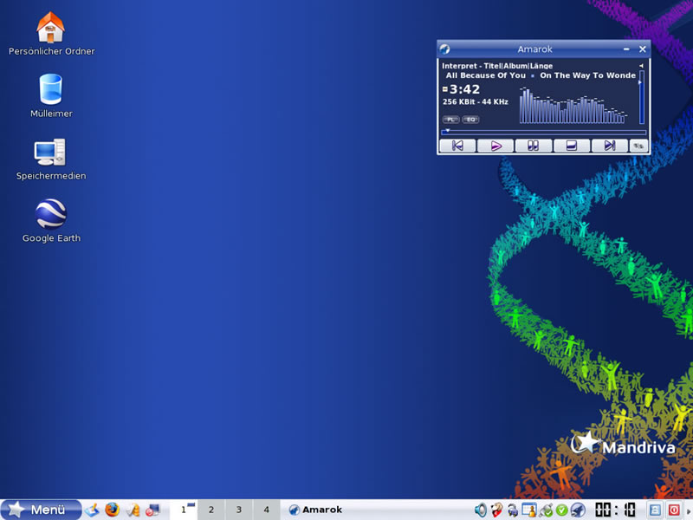The image size is (693, 520).
Task: Click the Amarok track seek bar
Action: pyautogui.click(x=544, y=132)
